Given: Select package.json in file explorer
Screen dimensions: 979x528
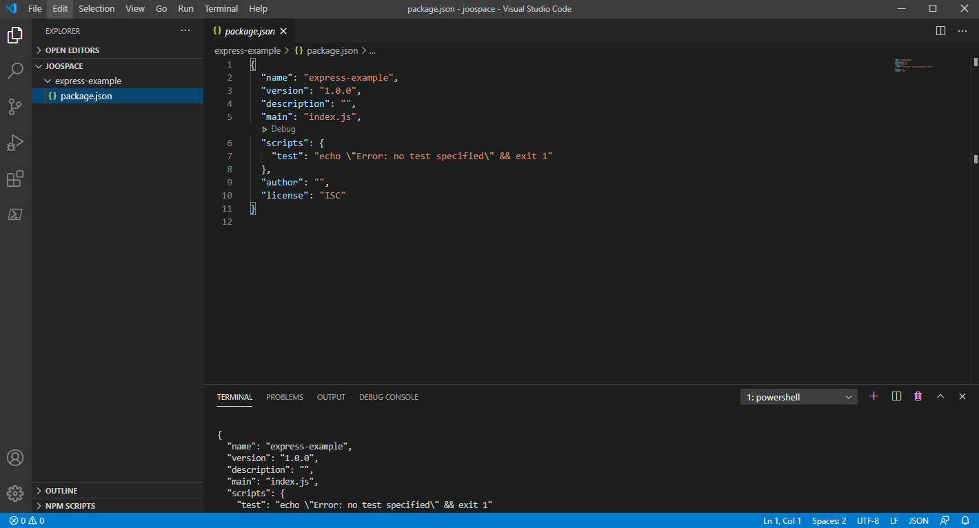Looking at the screenshot, I should coord(117,96).
